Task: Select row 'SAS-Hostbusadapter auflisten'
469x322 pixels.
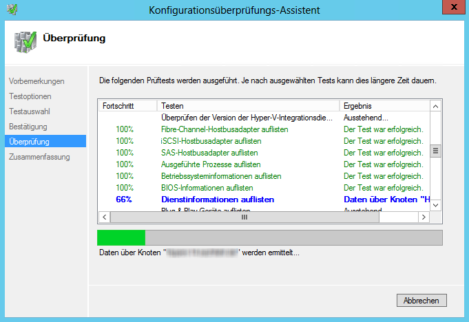Action: 264,153
